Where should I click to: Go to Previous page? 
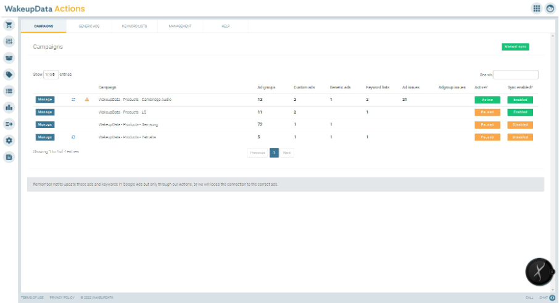257,153
